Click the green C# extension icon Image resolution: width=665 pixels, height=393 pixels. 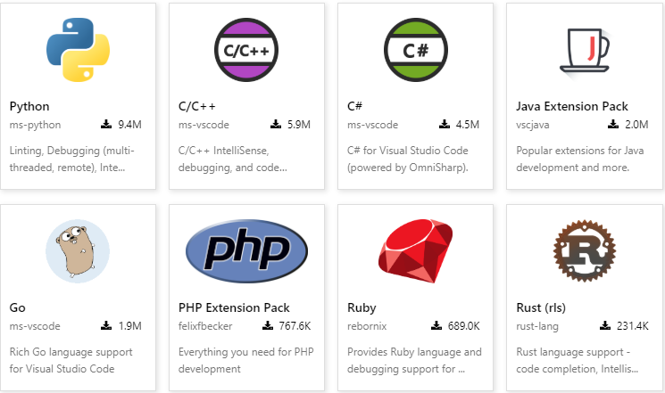coord(416,50)
